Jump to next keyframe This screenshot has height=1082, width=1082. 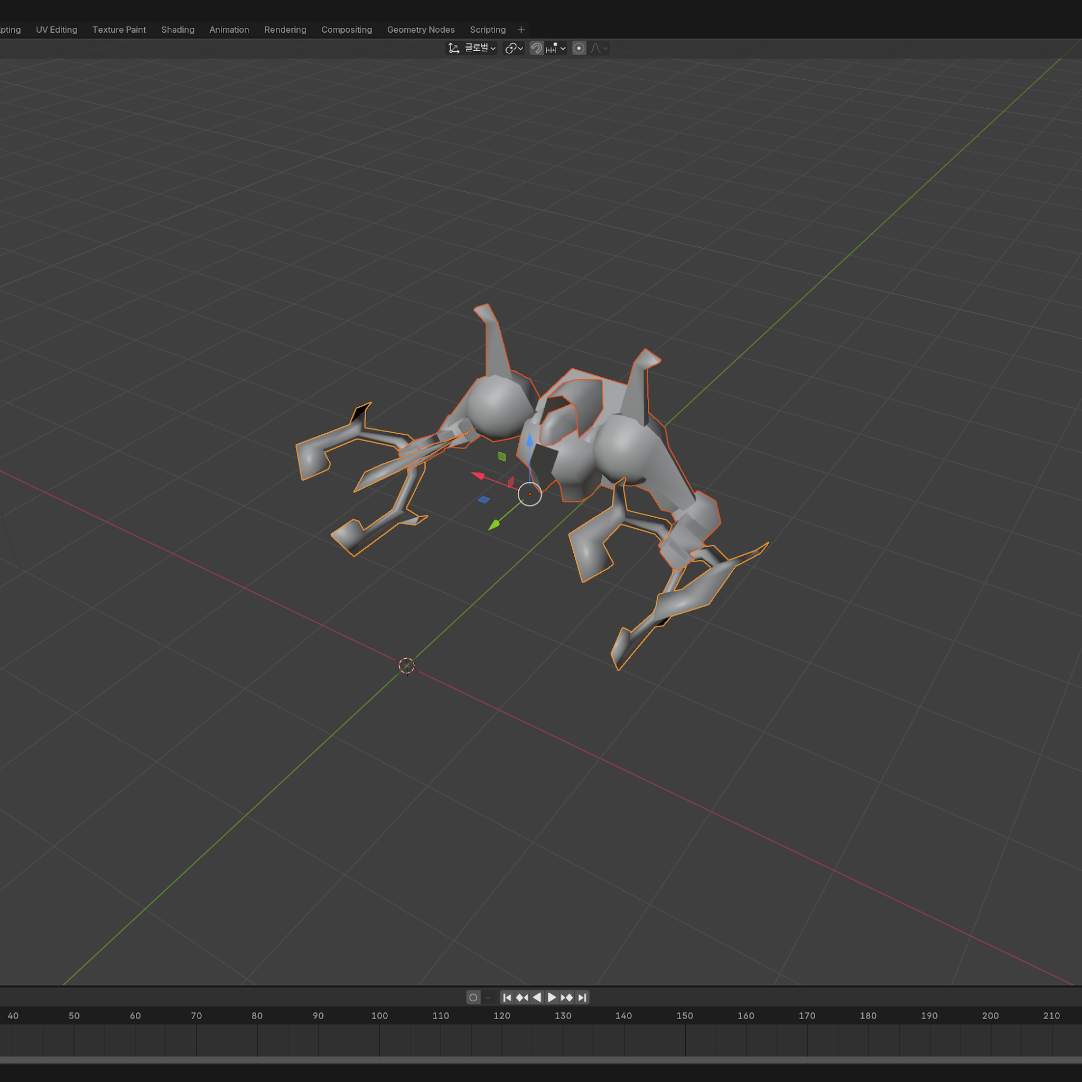(x=567, y=997)
